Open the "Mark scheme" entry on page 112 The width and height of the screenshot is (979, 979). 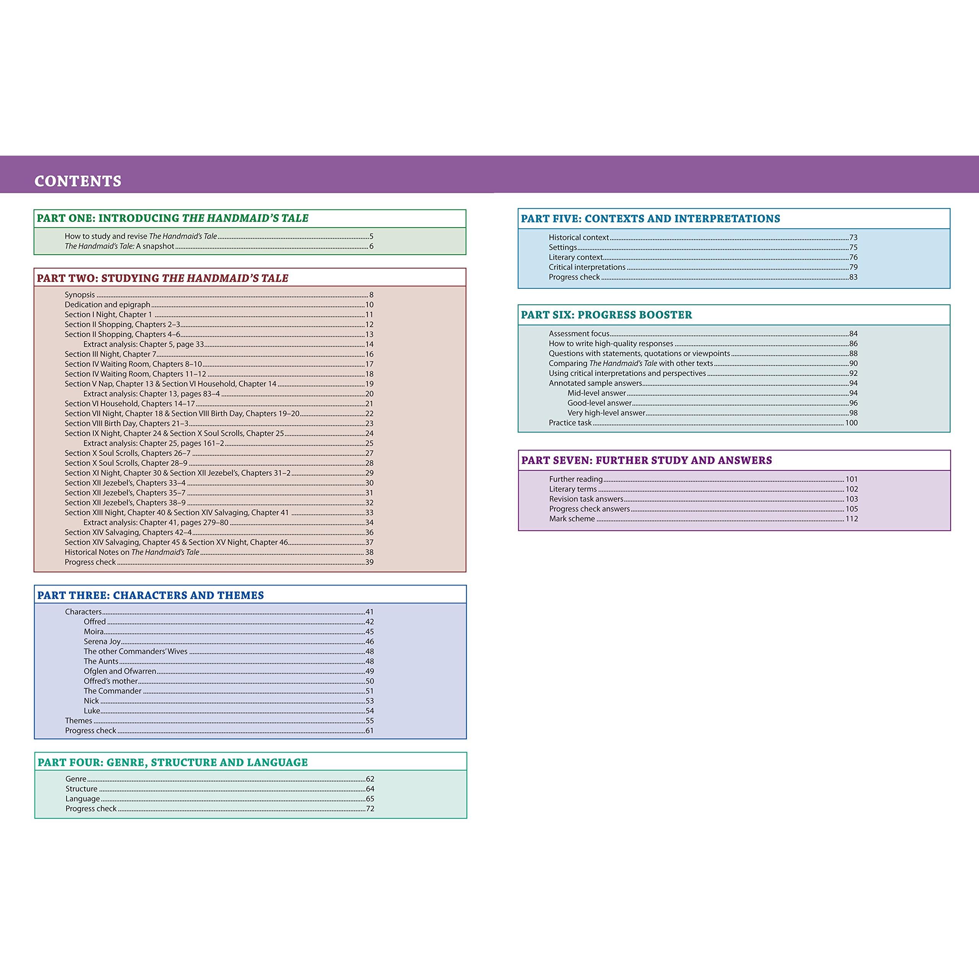tap(704, 519)
